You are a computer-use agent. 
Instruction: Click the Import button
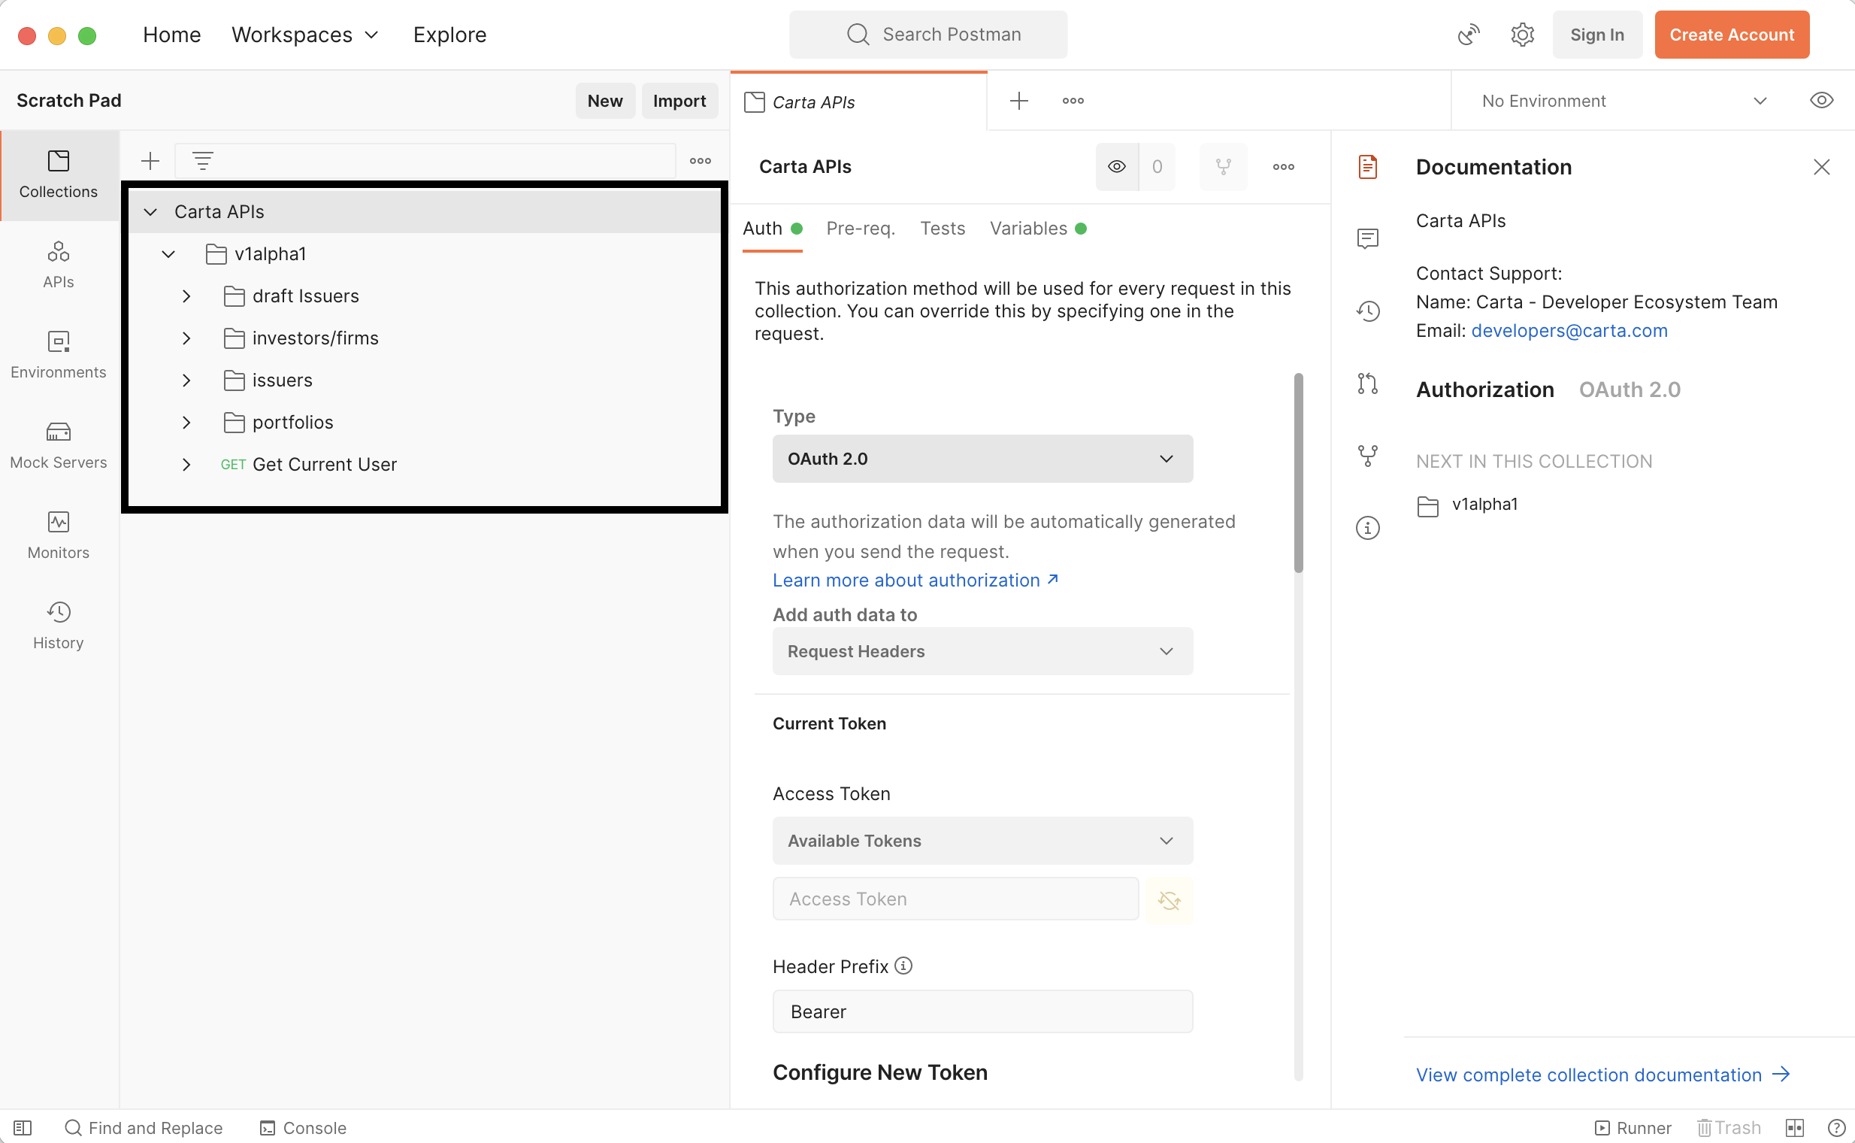pyautogui.click(x=679, y=101)
